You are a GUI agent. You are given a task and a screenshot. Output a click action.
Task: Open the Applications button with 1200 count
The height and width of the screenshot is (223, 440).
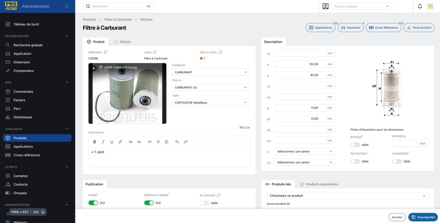click(x=320, y=28)
